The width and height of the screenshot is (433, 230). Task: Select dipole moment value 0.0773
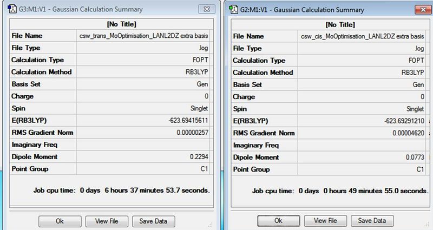(415, 157)
